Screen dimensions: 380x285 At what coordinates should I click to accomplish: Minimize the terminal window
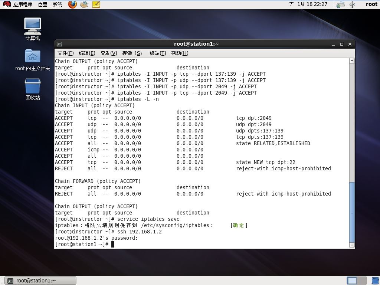(x=334, y=45)
